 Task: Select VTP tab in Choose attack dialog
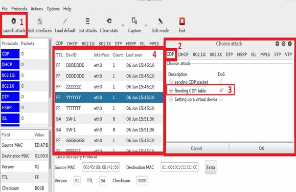(x=288, y=55)
